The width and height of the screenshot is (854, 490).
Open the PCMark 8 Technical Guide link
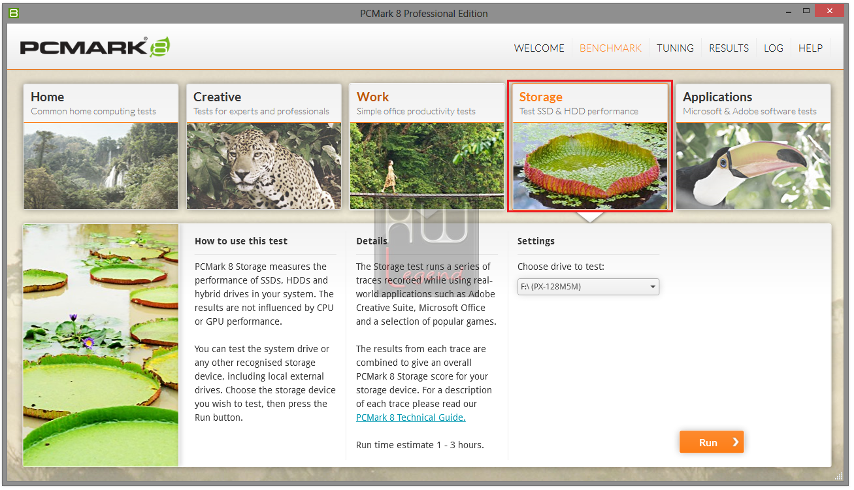coord(411,417)
